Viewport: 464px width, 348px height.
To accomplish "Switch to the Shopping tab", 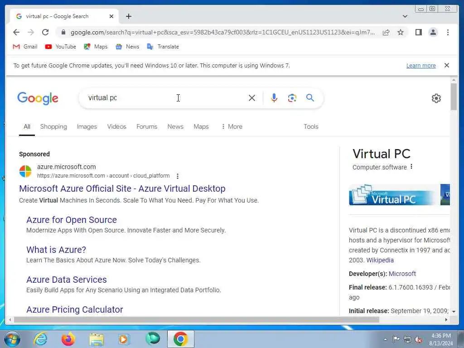I will point(53,127).
